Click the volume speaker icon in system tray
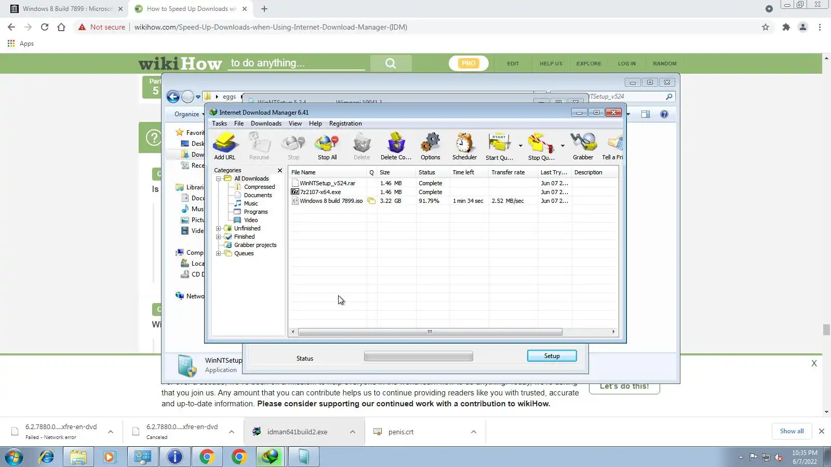Viewport: 831px width, 467px height. [x=779, y=457]
